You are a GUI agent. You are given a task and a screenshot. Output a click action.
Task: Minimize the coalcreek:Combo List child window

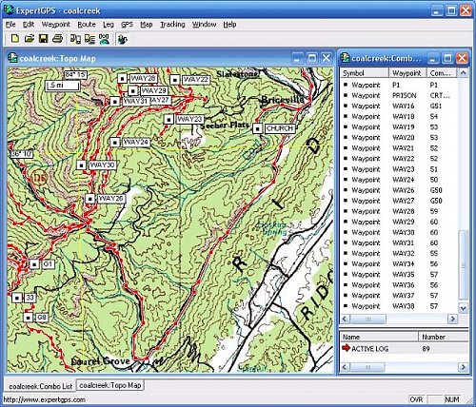433,58
